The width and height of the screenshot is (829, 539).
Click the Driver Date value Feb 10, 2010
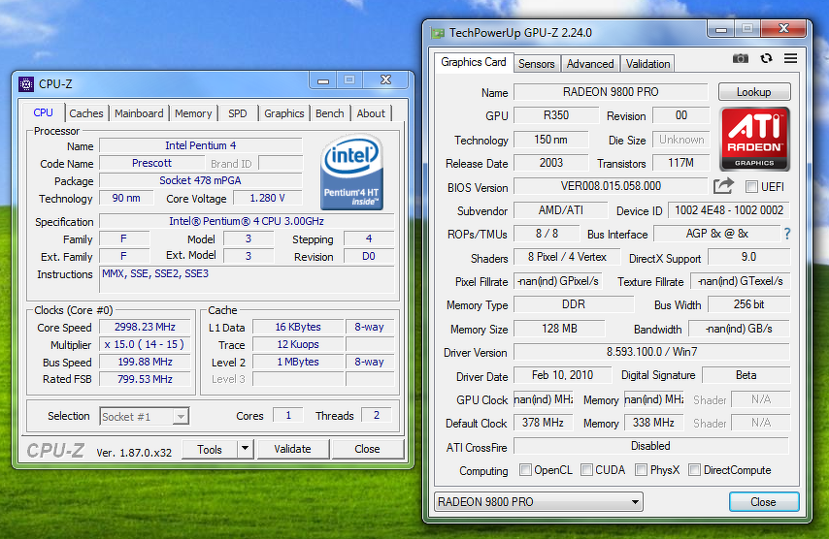tap(563, 375)
